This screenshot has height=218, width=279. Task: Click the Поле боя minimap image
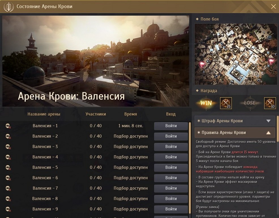tap(236, 54)
